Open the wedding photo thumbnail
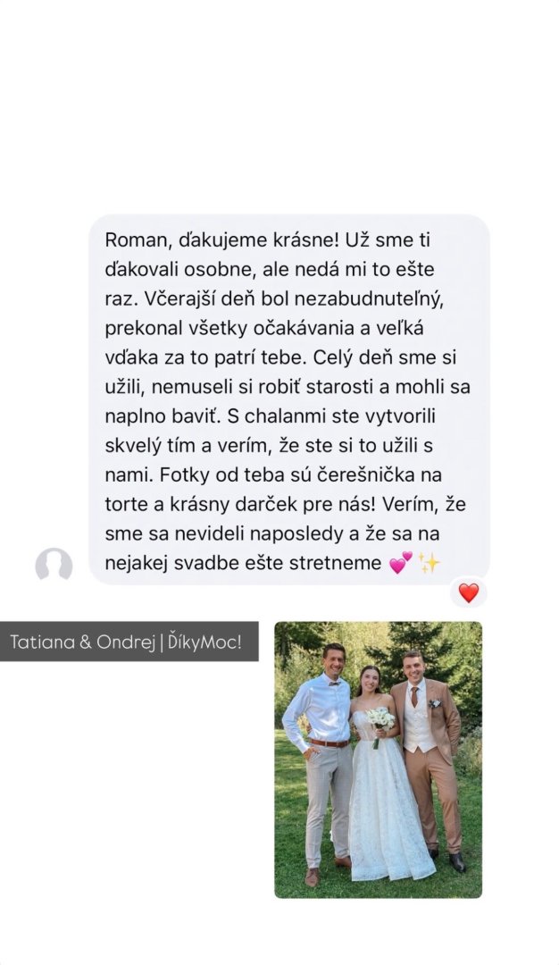 click(379, 760)
